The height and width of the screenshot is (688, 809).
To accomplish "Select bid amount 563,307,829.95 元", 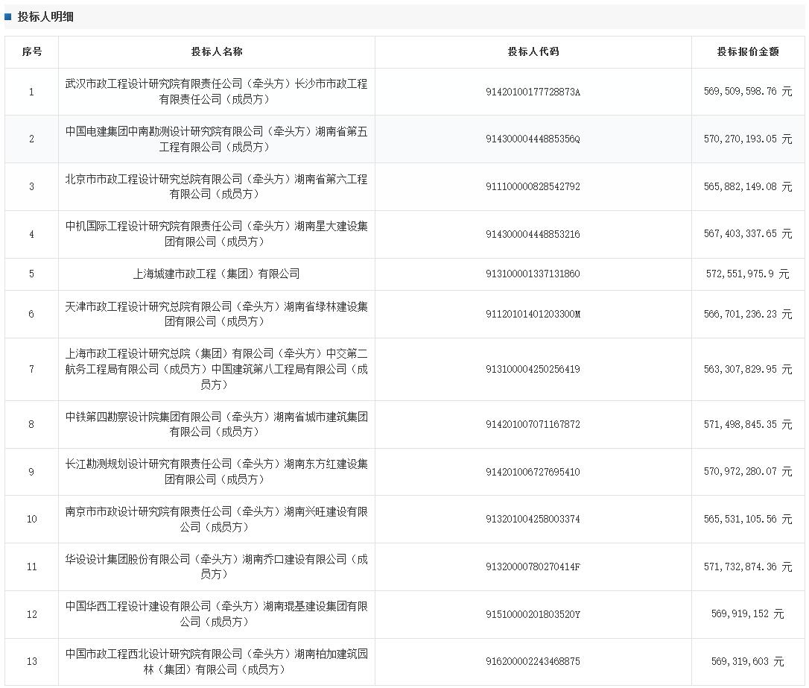I will click(x=748, y=369).
